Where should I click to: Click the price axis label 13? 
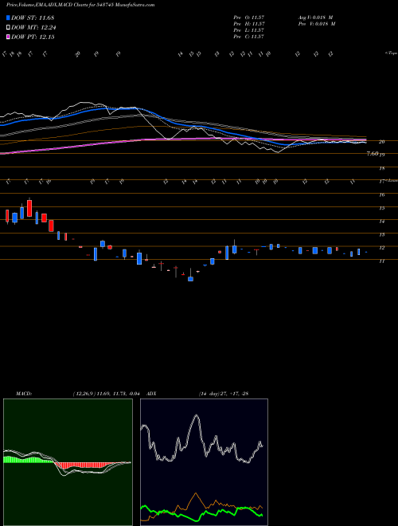(381, 235)
